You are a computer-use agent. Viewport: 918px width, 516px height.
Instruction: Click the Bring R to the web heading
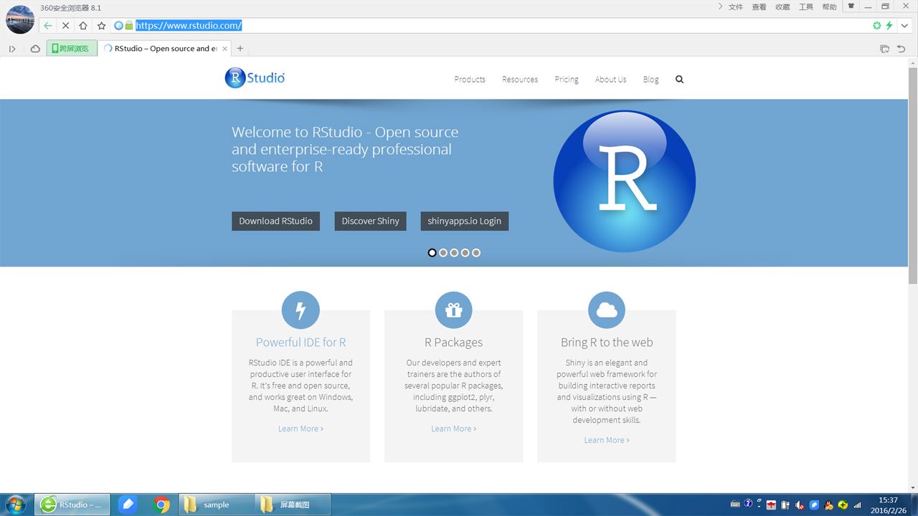click(607, 343)
